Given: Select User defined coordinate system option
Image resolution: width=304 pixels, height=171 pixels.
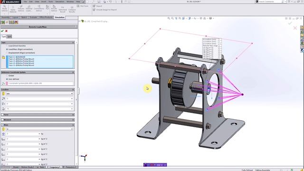Looking at the screenshot, I should tap(7, 79).
